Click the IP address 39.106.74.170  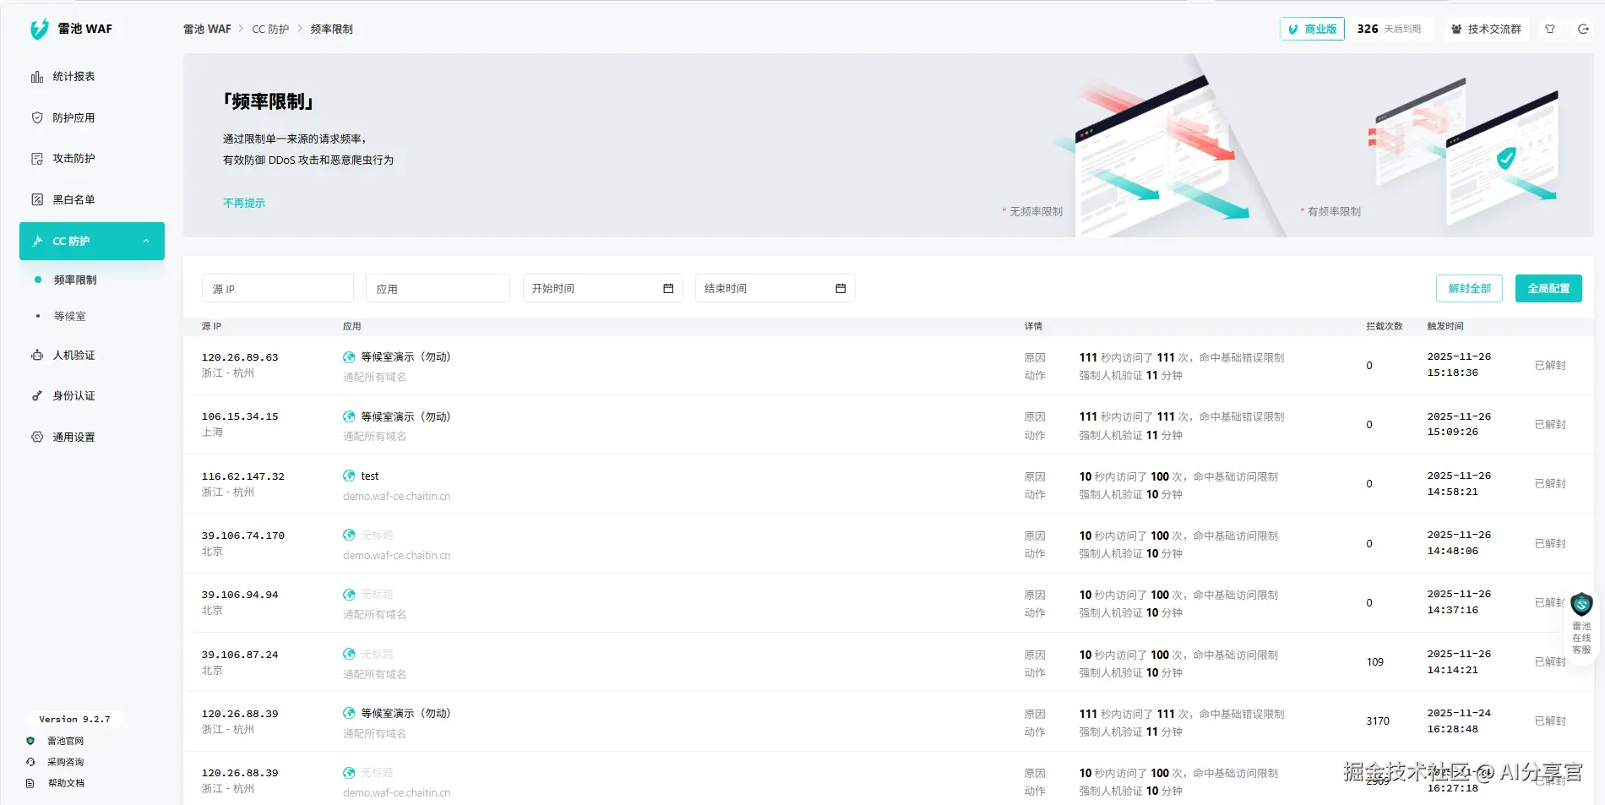(243, 536)
